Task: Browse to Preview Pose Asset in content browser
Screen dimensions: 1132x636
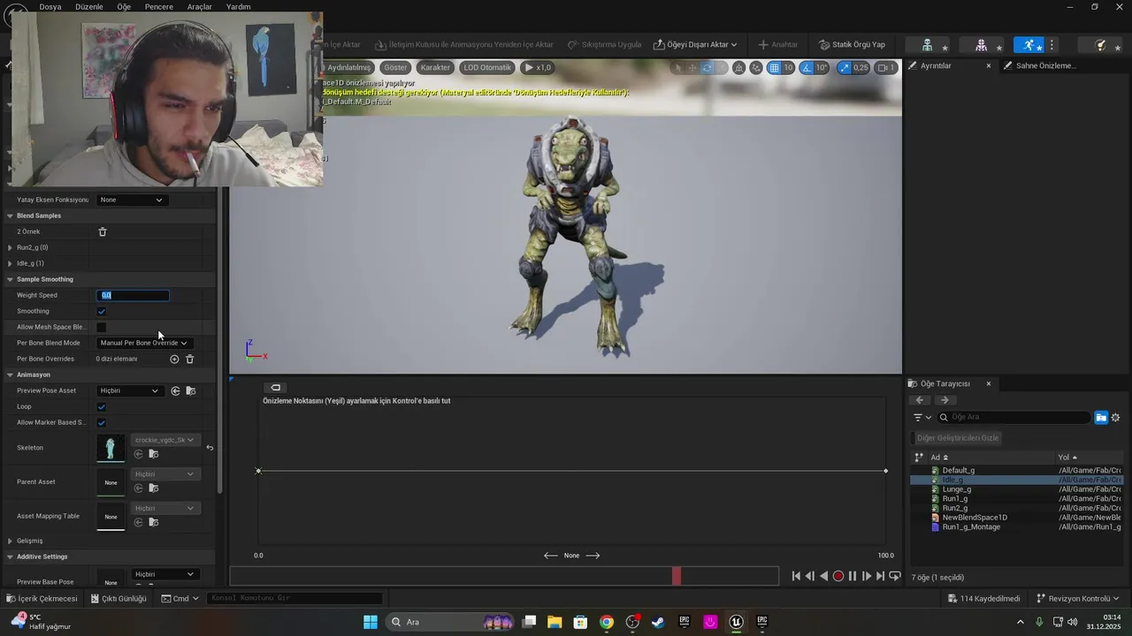Action: [x=190, y=390]
